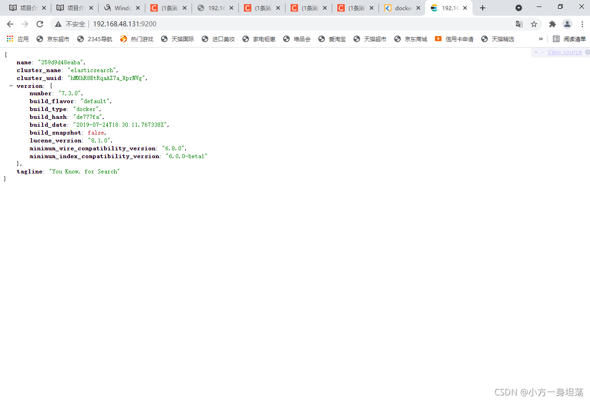
Task: Close the Windo tab
Action: 138,8
